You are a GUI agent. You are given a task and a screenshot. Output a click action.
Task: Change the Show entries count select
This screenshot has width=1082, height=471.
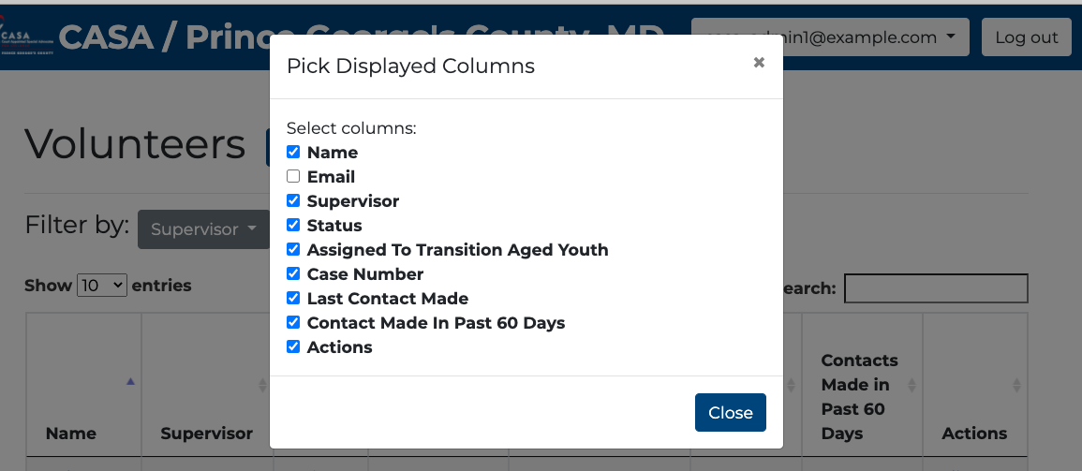(x=102, y=285)
